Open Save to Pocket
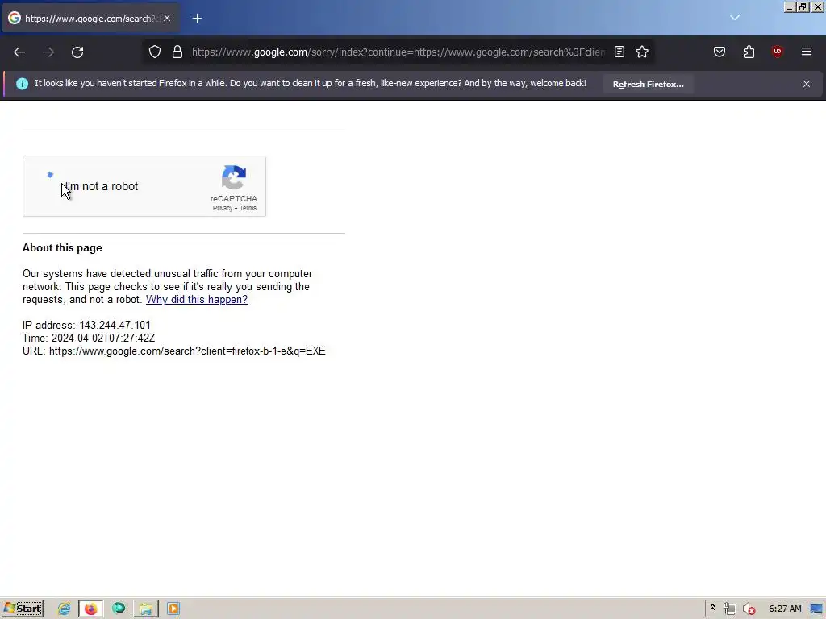 719,52
